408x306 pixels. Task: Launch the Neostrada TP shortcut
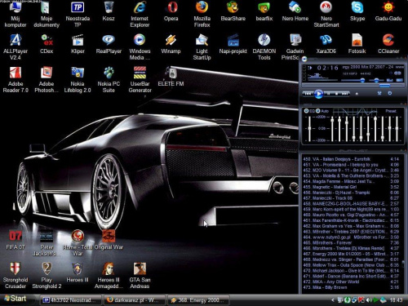[x=78, y=14]
